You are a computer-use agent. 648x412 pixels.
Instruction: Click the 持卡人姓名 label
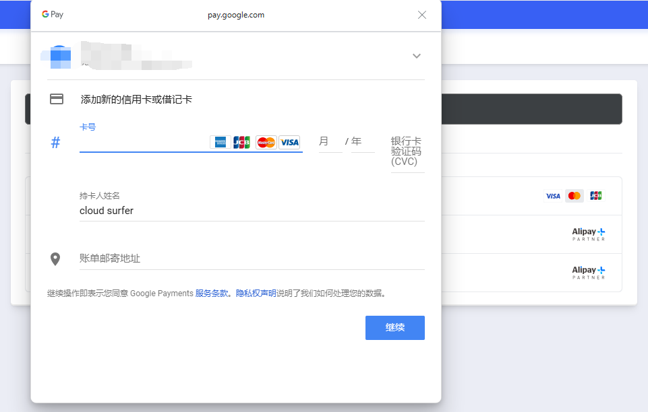pyautogui.click(x=100, y=195)
